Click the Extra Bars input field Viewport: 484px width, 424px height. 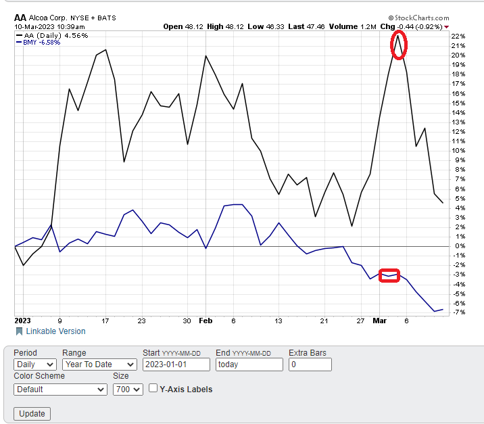310,364
